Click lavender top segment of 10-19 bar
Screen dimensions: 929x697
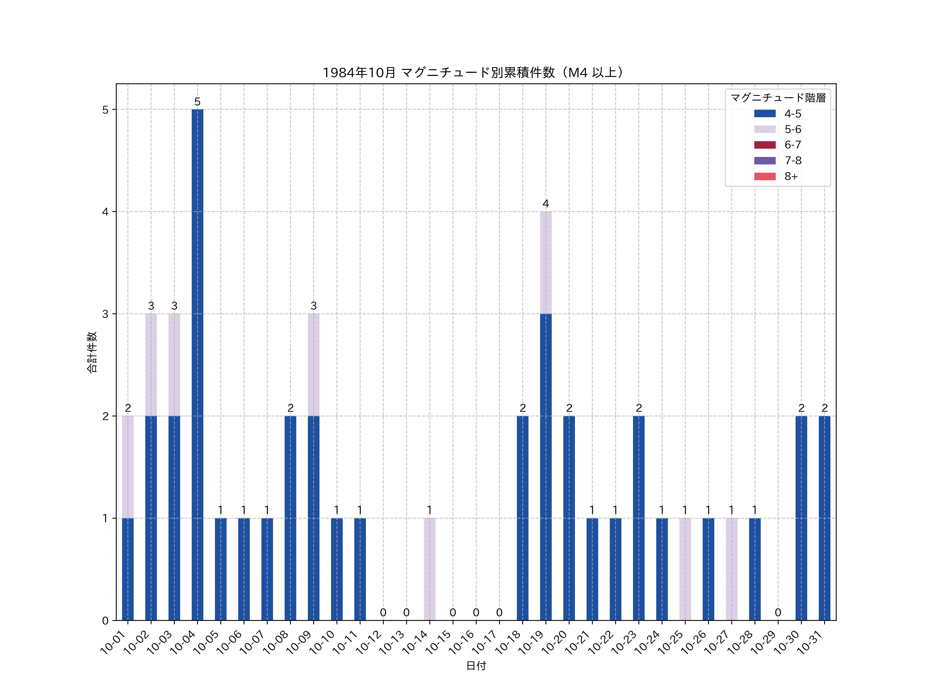(546, 263)
